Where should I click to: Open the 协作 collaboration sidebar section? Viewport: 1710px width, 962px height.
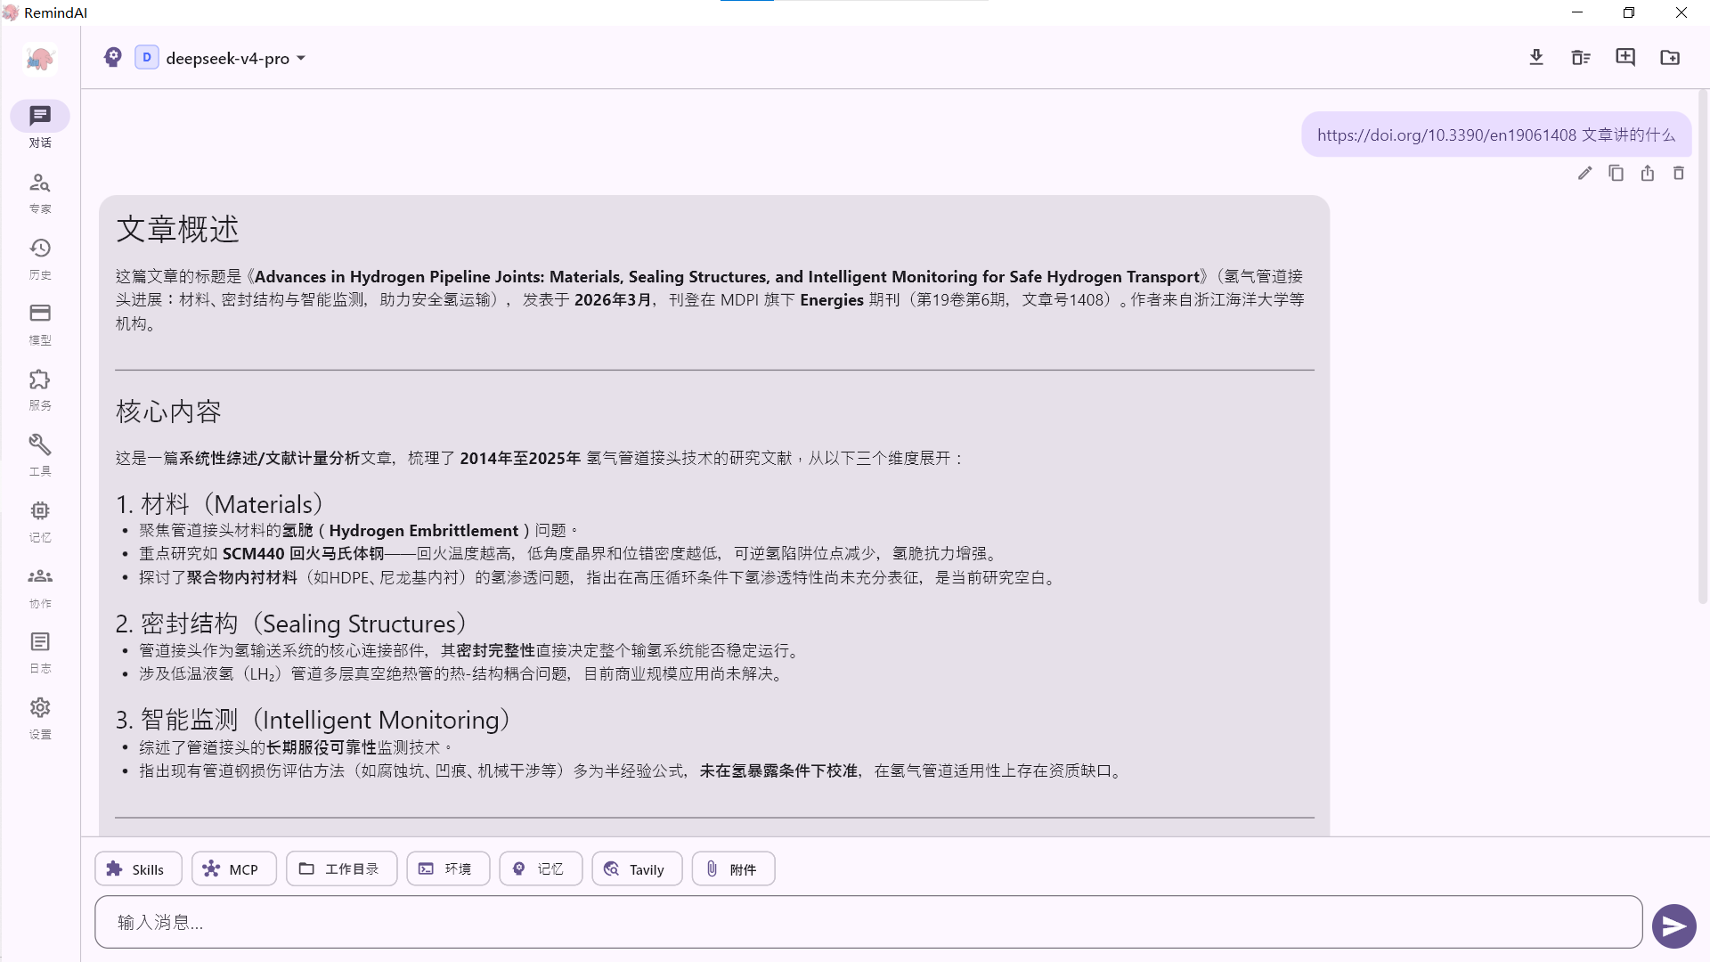click(x=40, y=587)
